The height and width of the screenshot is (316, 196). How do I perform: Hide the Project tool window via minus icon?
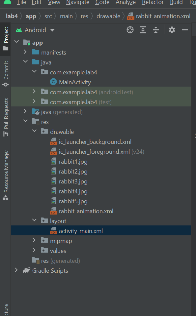click(x=185, y=30)
